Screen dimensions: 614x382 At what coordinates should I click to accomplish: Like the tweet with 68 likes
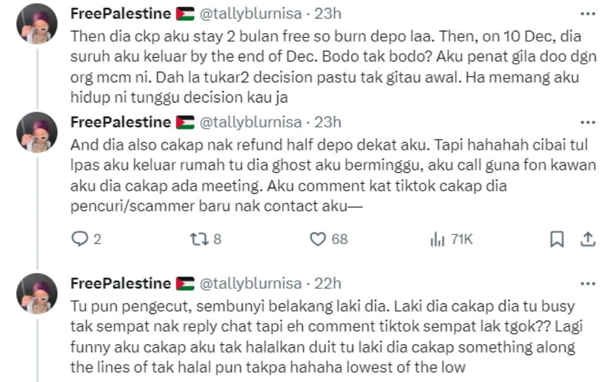[x=317, y=239]
